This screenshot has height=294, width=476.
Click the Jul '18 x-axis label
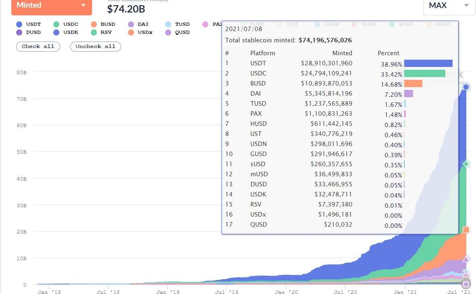(108, 292)
